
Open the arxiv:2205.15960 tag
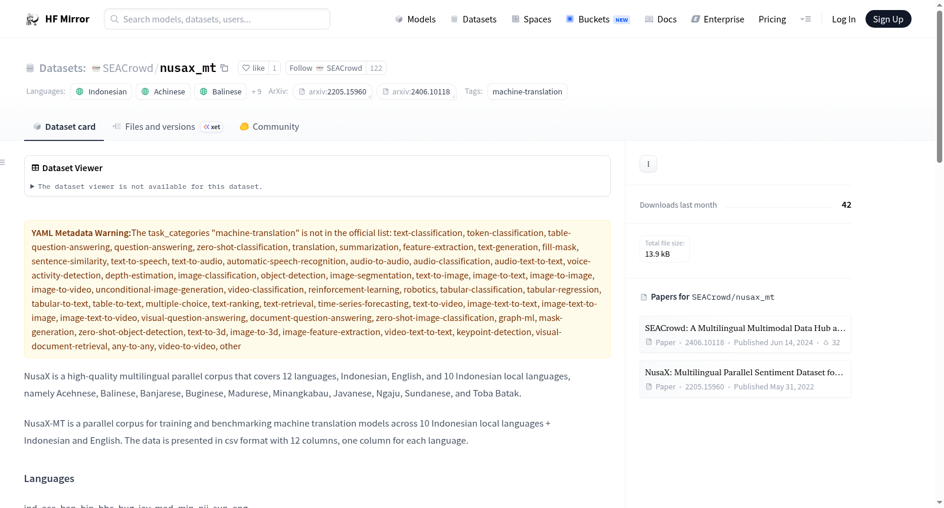pyautogui.click(x=333, y=91)
